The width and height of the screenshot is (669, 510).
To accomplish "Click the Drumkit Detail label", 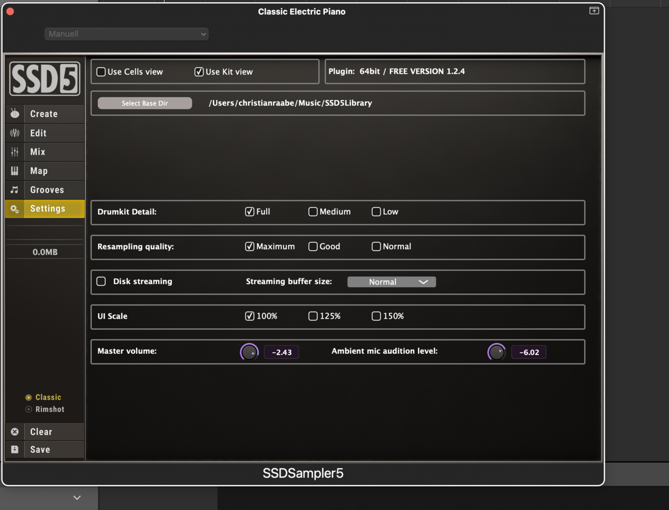I will (127, 211).
